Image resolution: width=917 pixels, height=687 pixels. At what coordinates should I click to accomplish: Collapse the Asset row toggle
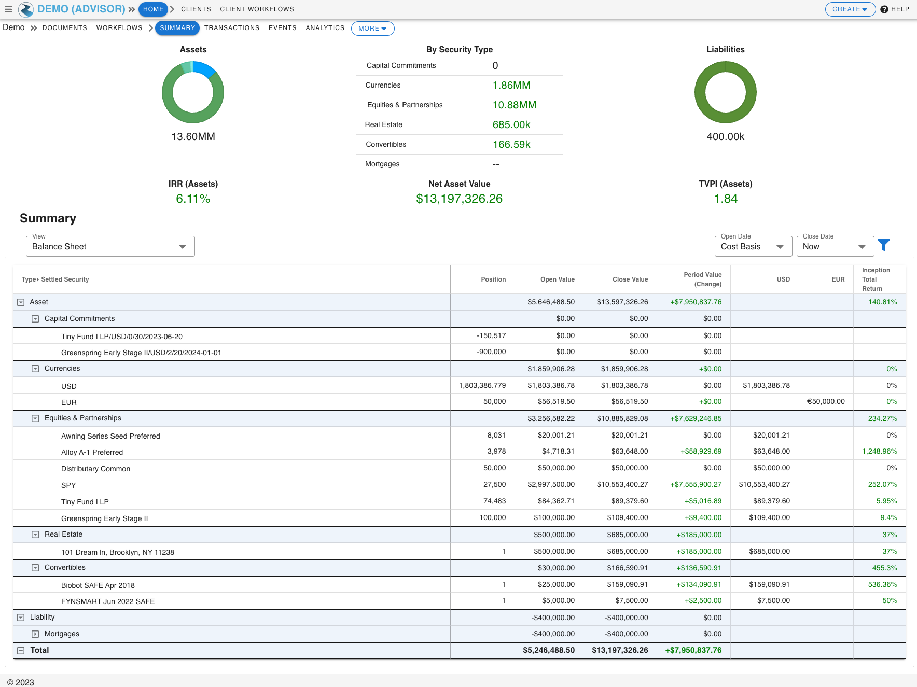[21, 302]
